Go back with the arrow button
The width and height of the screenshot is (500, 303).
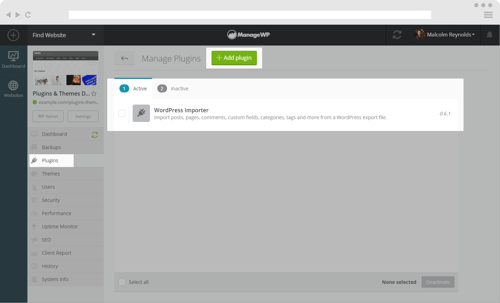[124, 58]
